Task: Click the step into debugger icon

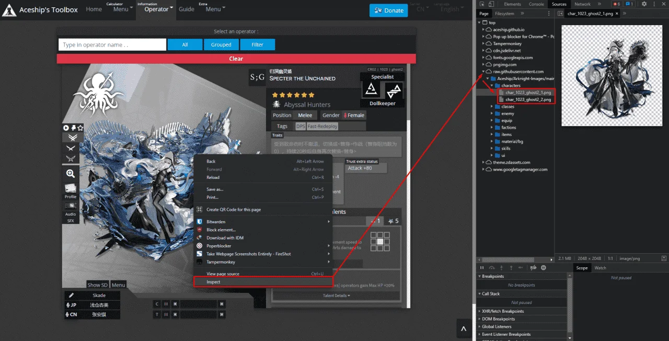Action: 501,268
